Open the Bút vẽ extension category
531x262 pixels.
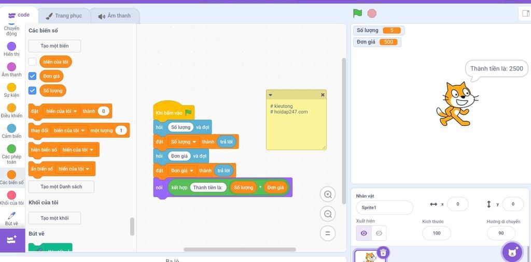(x=11, y=219)
